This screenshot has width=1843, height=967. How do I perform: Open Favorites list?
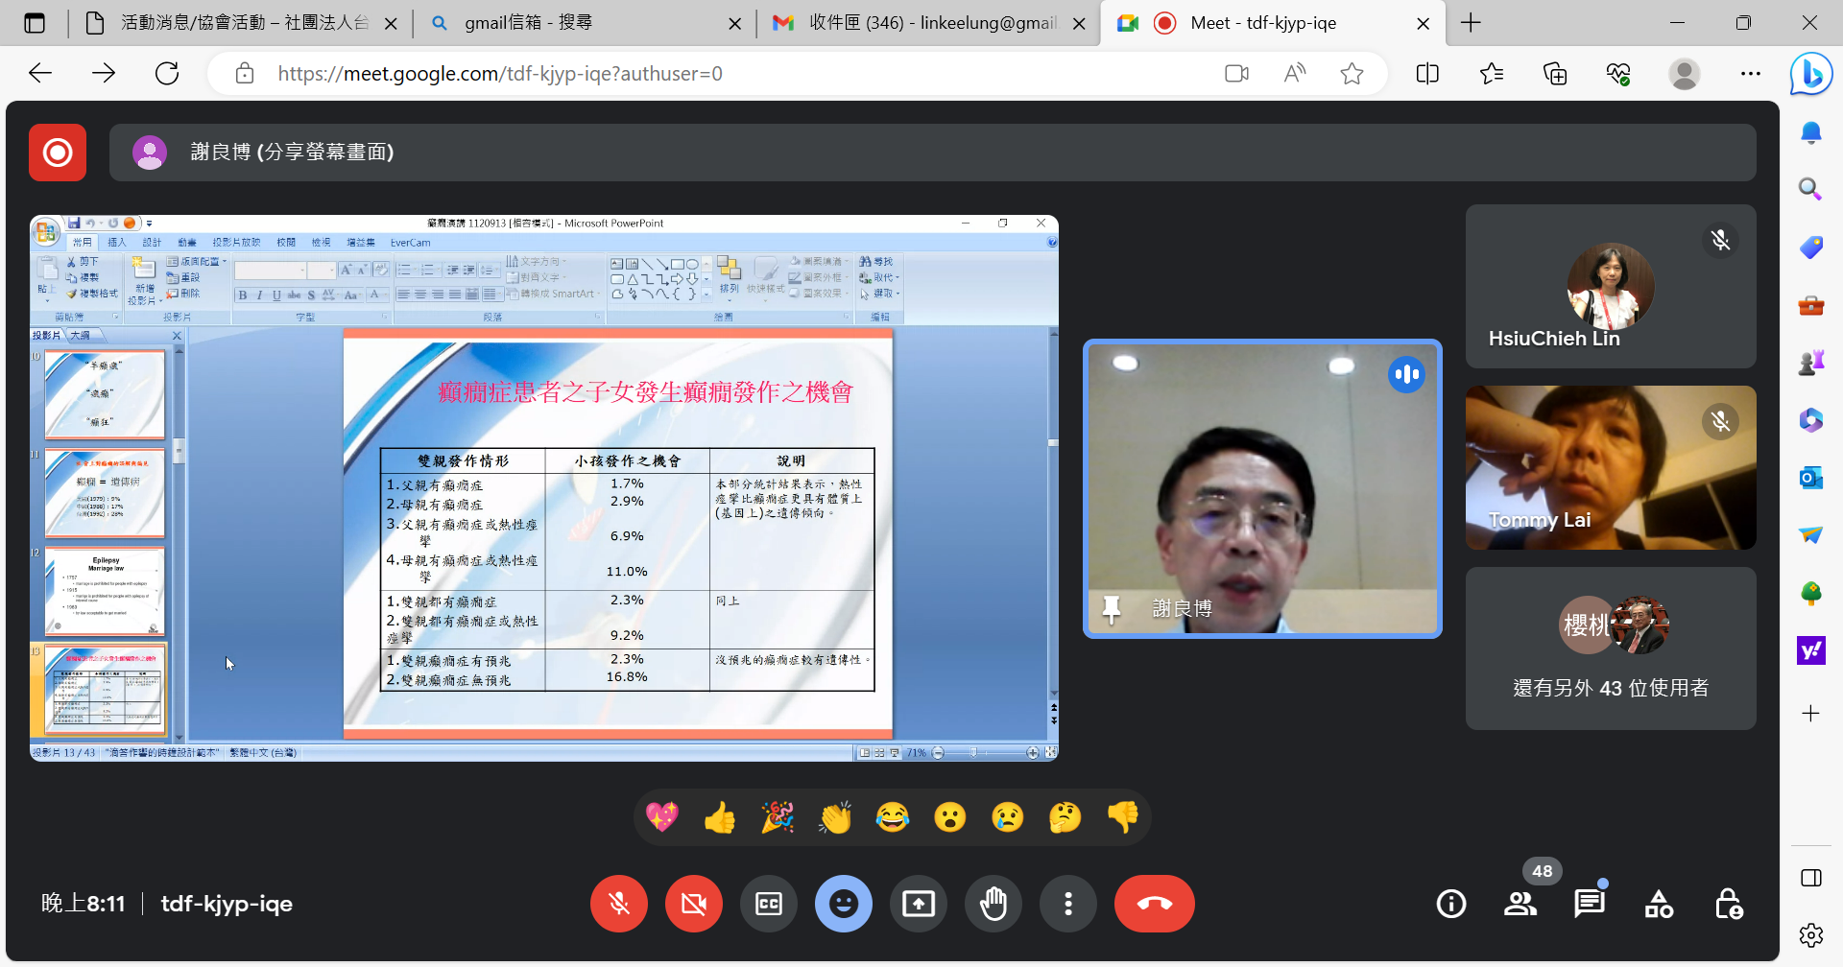[x=1492, y=74]
